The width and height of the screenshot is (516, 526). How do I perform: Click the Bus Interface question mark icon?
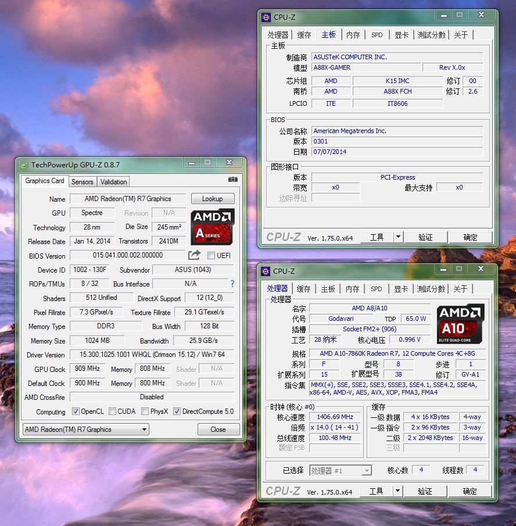pos(232,284)
